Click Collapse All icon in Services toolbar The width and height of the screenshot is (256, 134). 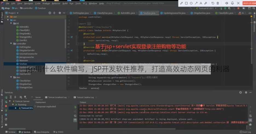15,97
